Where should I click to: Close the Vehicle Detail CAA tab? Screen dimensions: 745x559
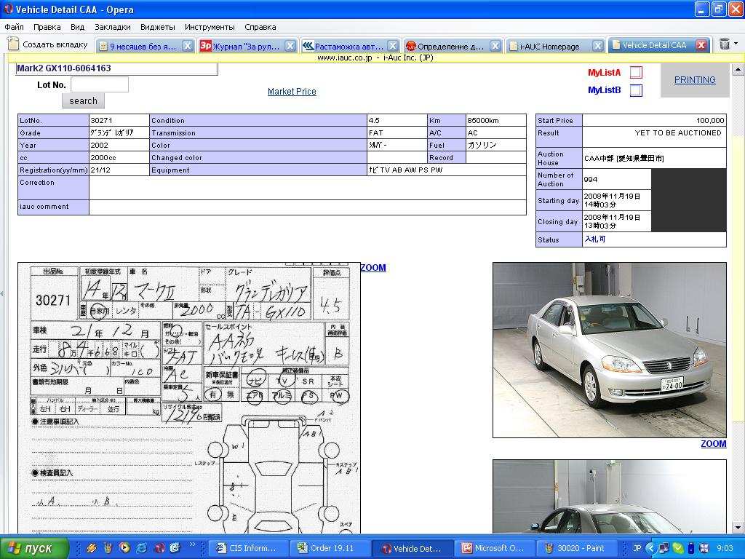click(701, 45)
